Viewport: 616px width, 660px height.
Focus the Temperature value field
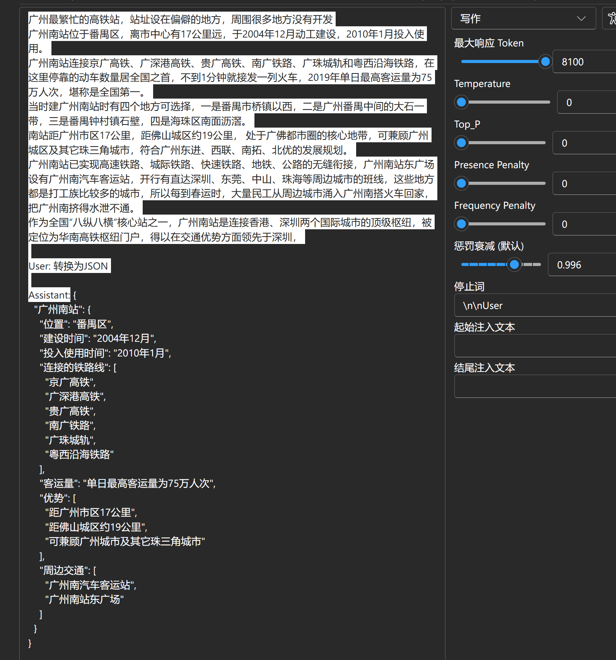[x=586, y=102]
